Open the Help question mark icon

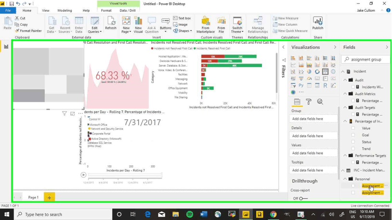pyautogui.click(x=388, y=11)
